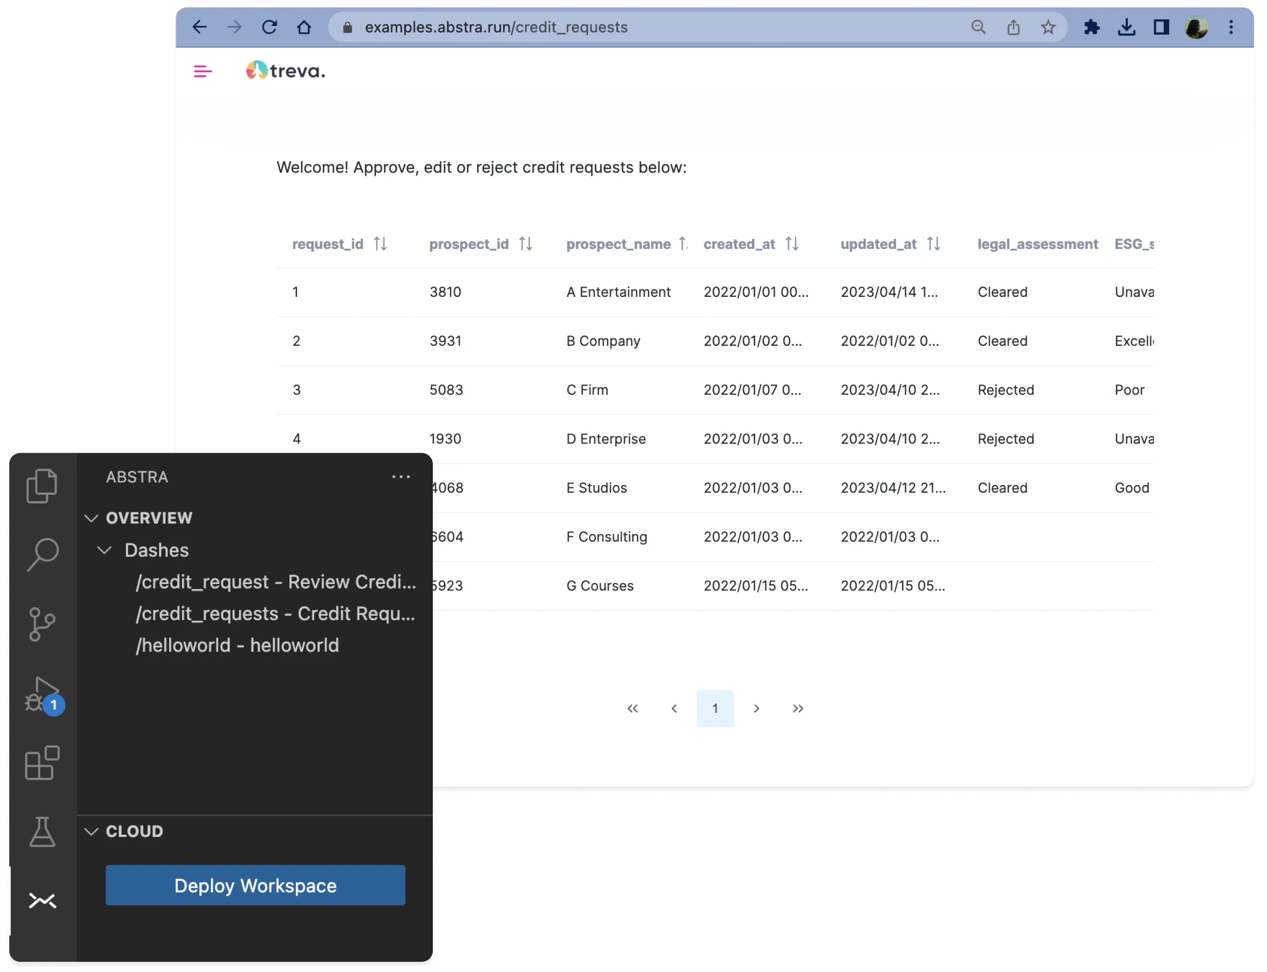Open the /helloworld dash entry
The width and height of the screenshot is (1267, 972).
click(x=237, y=645)
